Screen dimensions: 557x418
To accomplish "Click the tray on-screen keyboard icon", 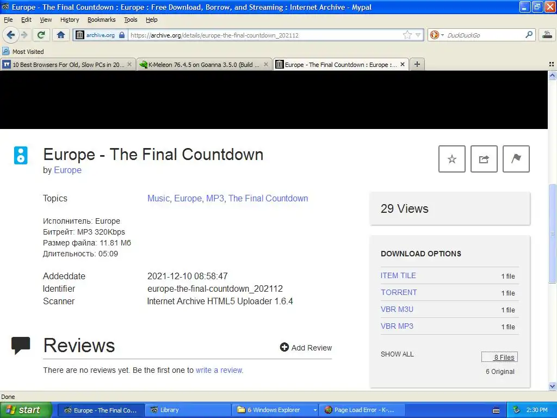I will (496, 410).
